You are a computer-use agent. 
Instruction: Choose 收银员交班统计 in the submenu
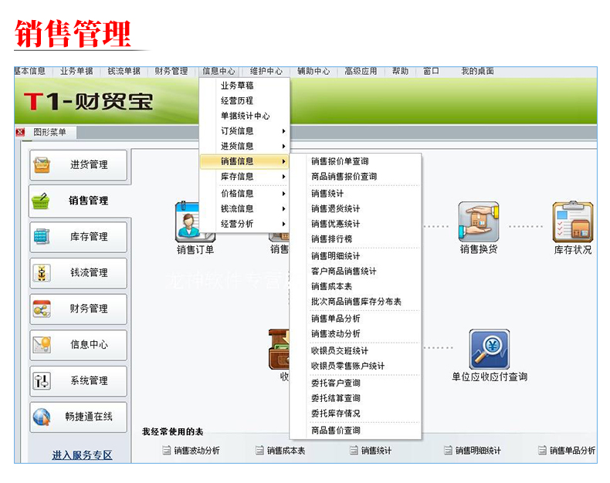point(355,351)
